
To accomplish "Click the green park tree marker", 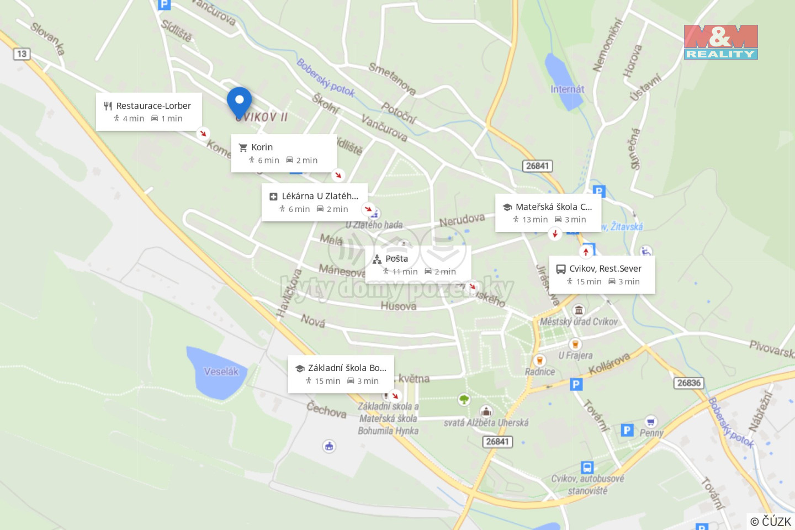I will click(x=464, y=399).
